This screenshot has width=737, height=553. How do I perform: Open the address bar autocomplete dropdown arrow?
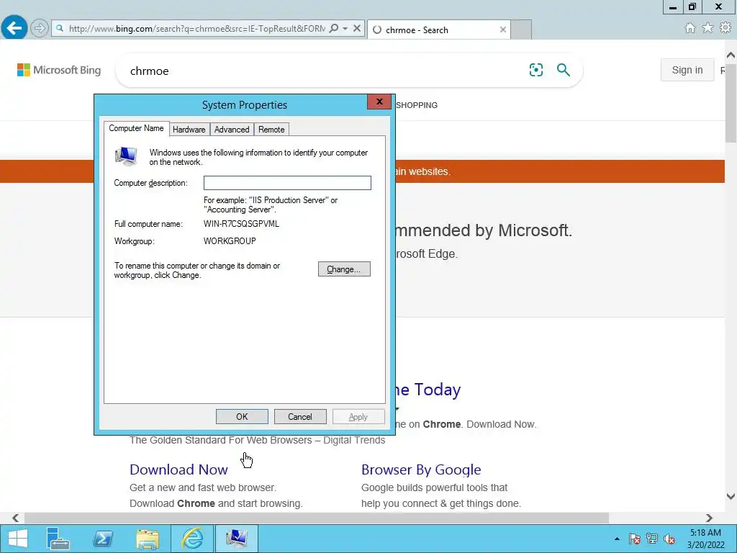345,28
